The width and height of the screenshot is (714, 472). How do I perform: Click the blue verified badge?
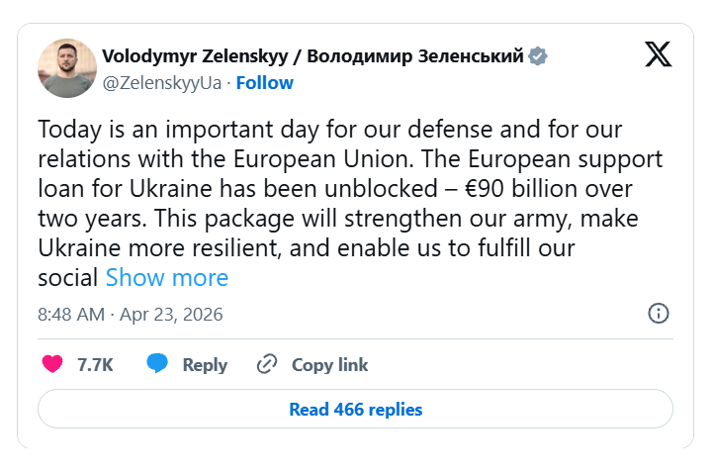click(x=537, y=56)
